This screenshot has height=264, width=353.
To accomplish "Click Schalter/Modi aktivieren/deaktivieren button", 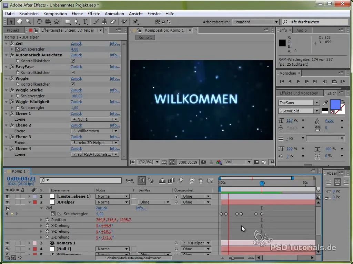I will coord(133,258).
